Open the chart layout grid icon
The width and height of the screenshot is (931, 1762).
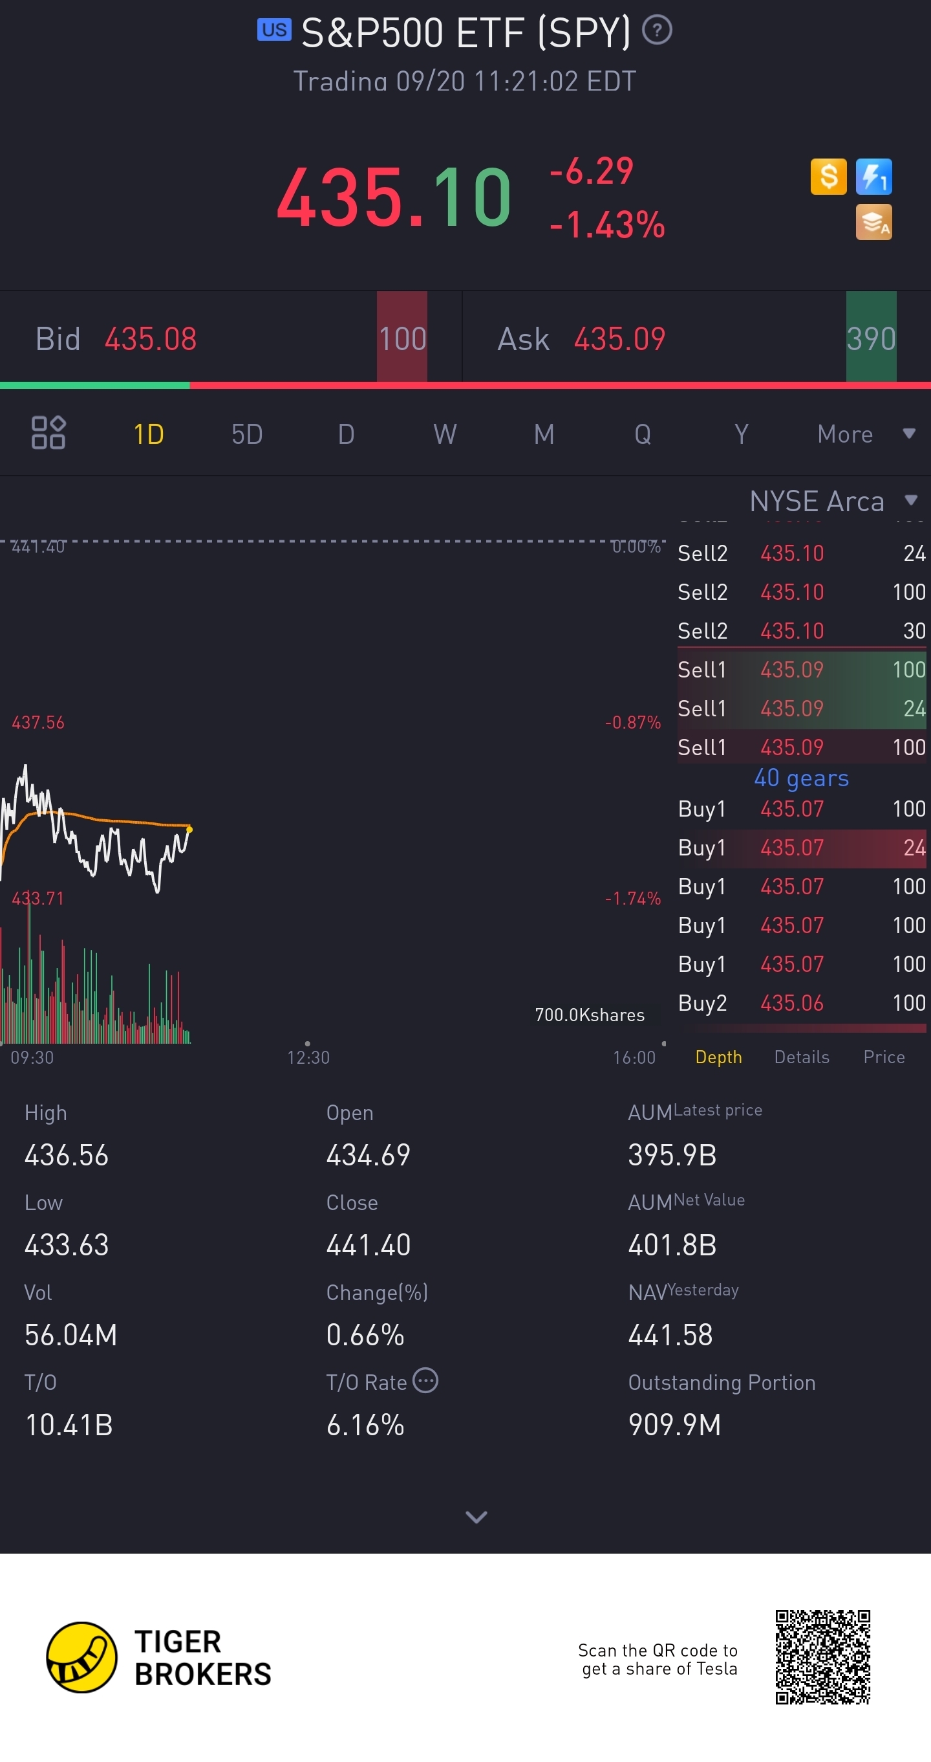(48, 432)
